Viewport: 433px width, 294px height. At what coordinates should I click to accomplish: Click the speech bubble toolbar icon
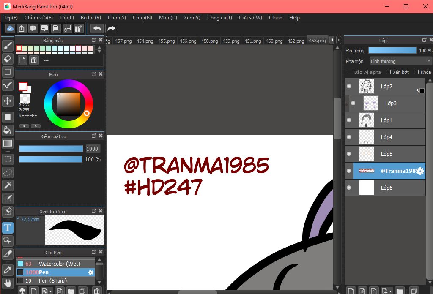(33, 28)
